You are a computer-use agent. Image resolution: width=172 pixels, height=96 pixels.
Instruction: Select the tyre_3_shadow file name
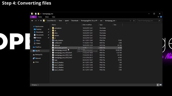59,70
